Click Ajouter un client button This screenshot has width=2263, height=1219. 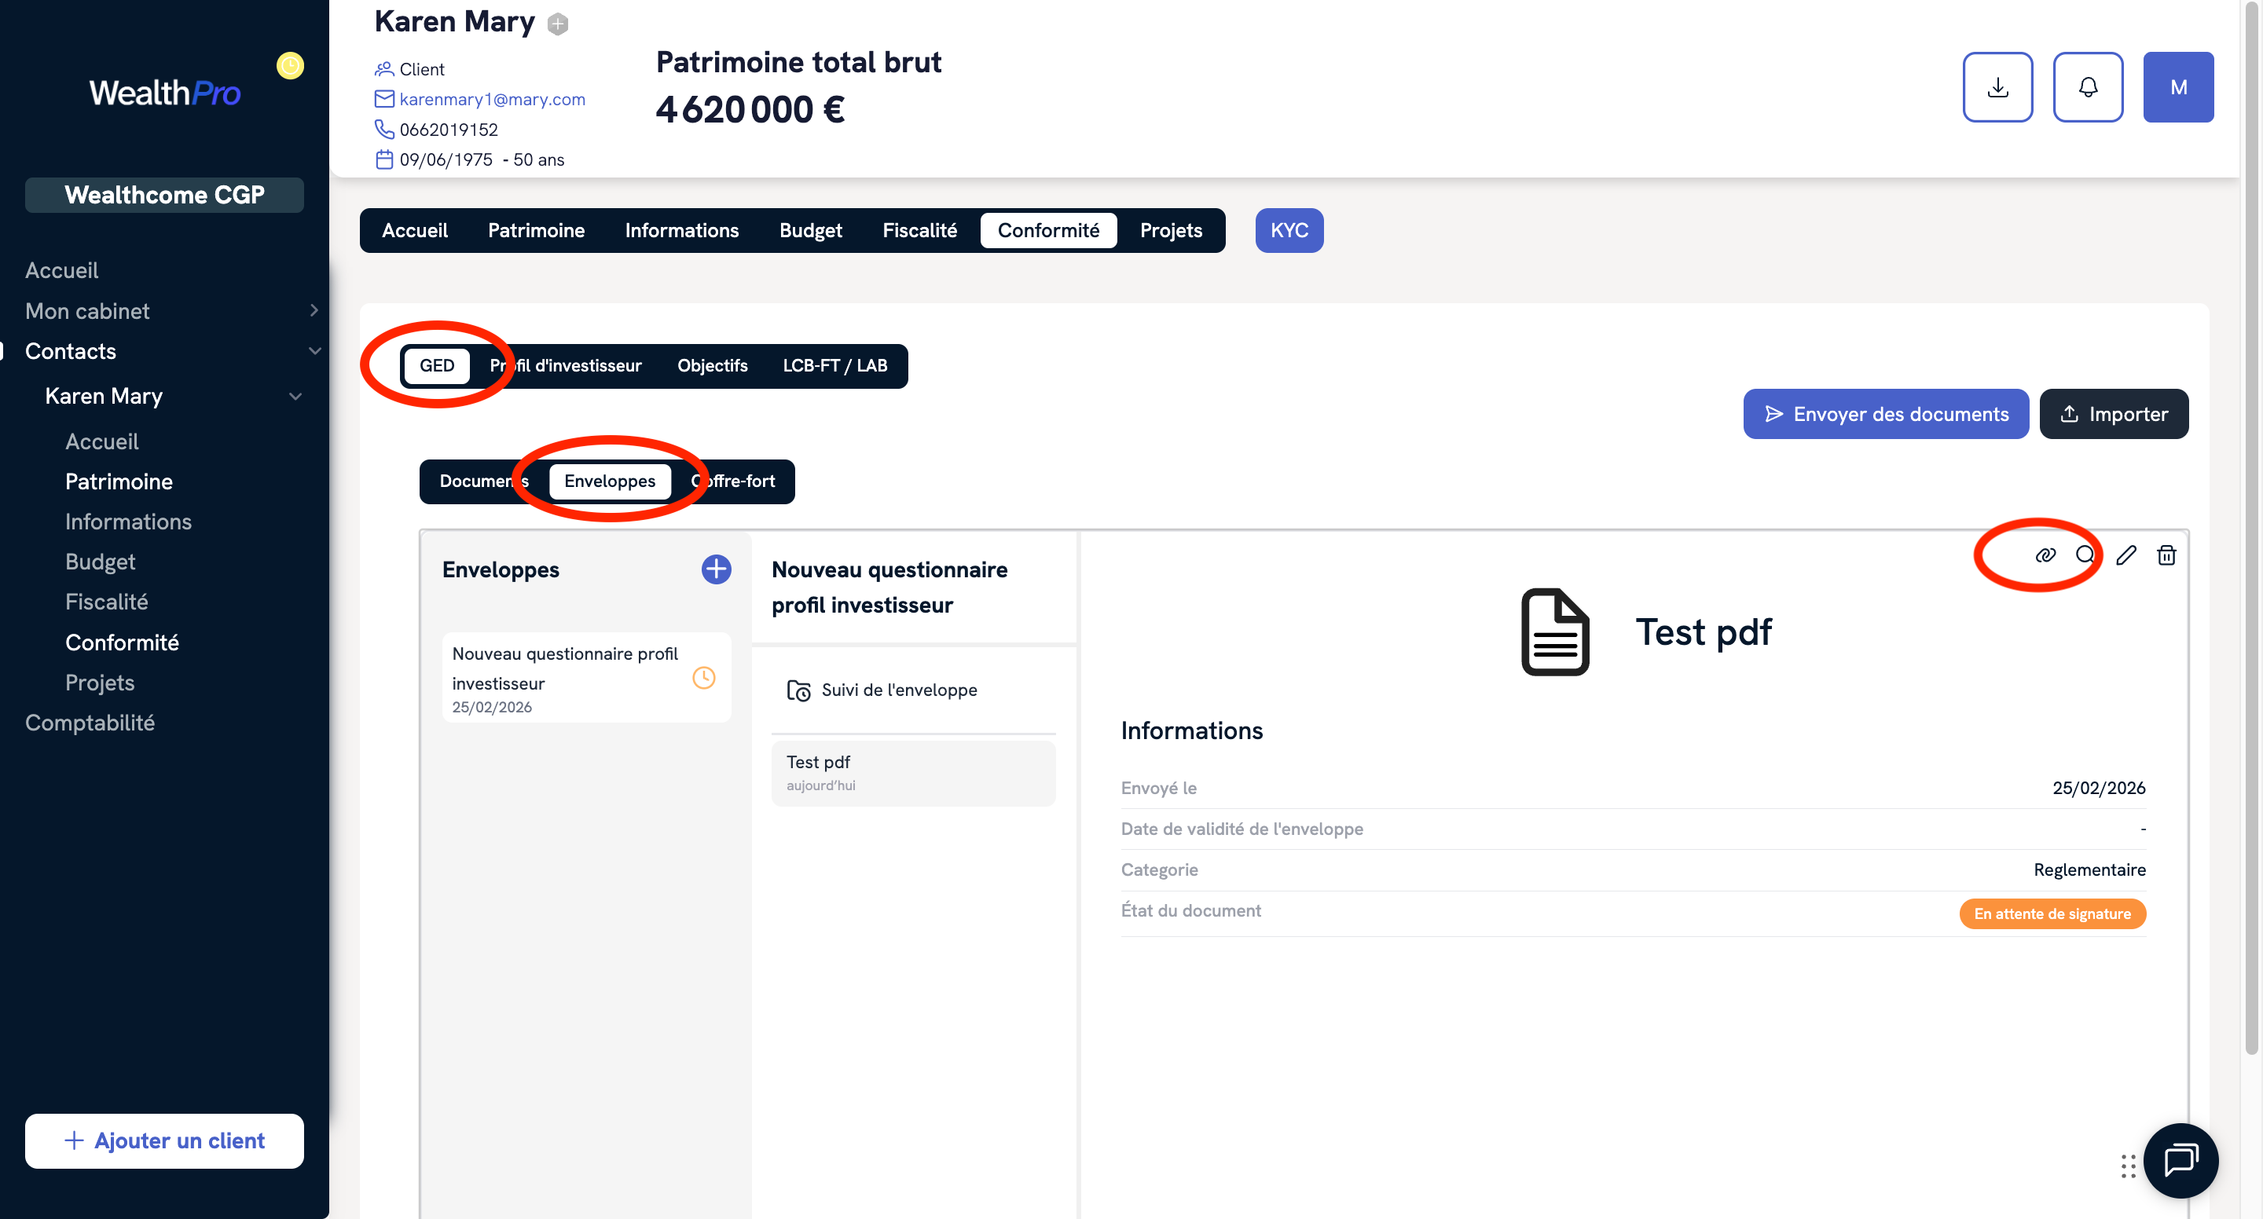(x=164, y=1140)
